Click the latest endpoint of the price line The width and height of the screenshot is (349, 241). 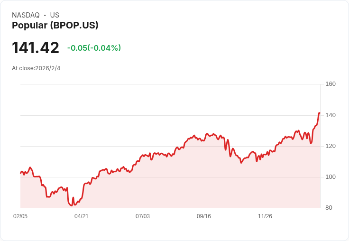coord(320,113)
